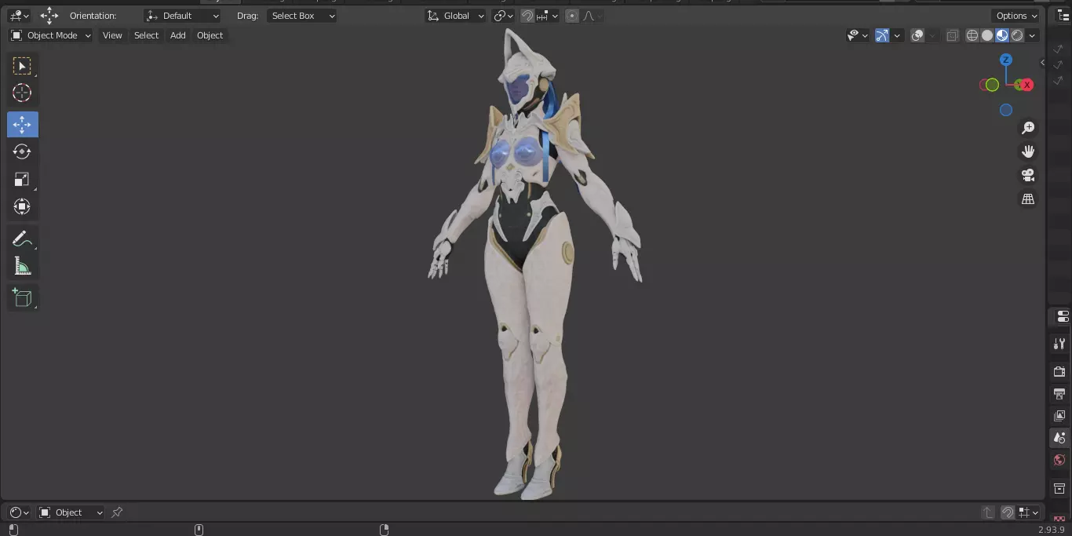This screenshot has width=1072, height=536.
Task: Expand the sidebar with the small arrow
Action: 1042,63
